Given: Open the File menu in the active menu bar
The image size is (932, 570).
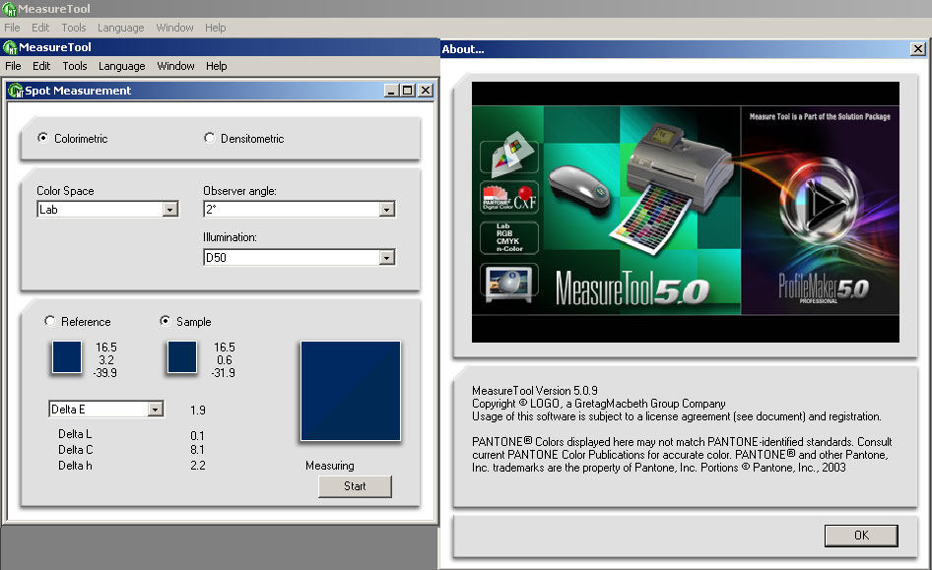Looking at the screenshot, I should [x=13, y=66].
